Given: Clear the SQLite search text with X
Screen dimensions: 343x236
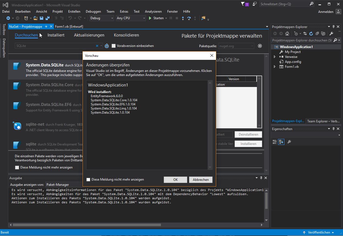Looking at the screenshot, I should (97, 46).
